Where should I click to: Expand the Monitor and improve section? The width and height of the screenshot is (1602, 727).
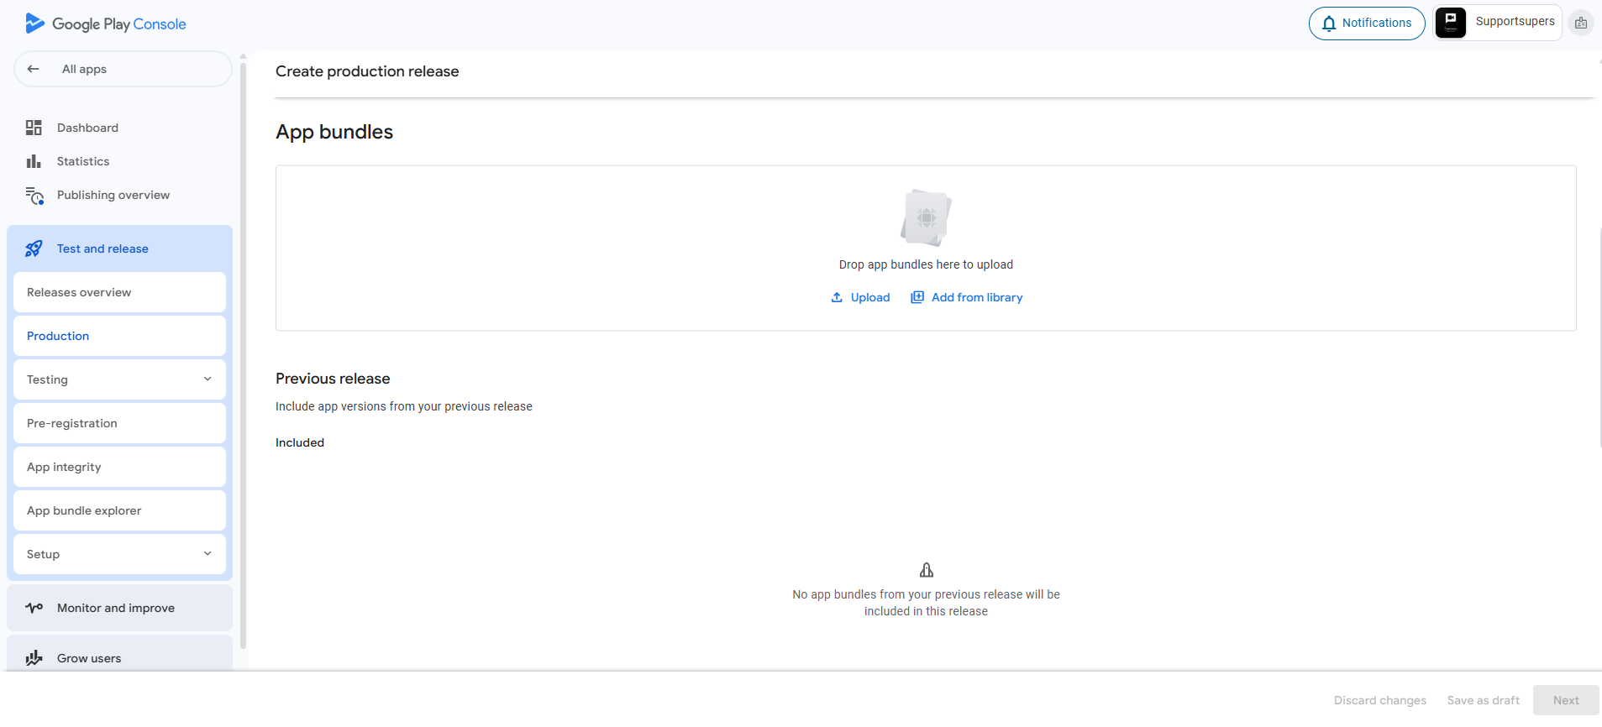pos(116,608)
